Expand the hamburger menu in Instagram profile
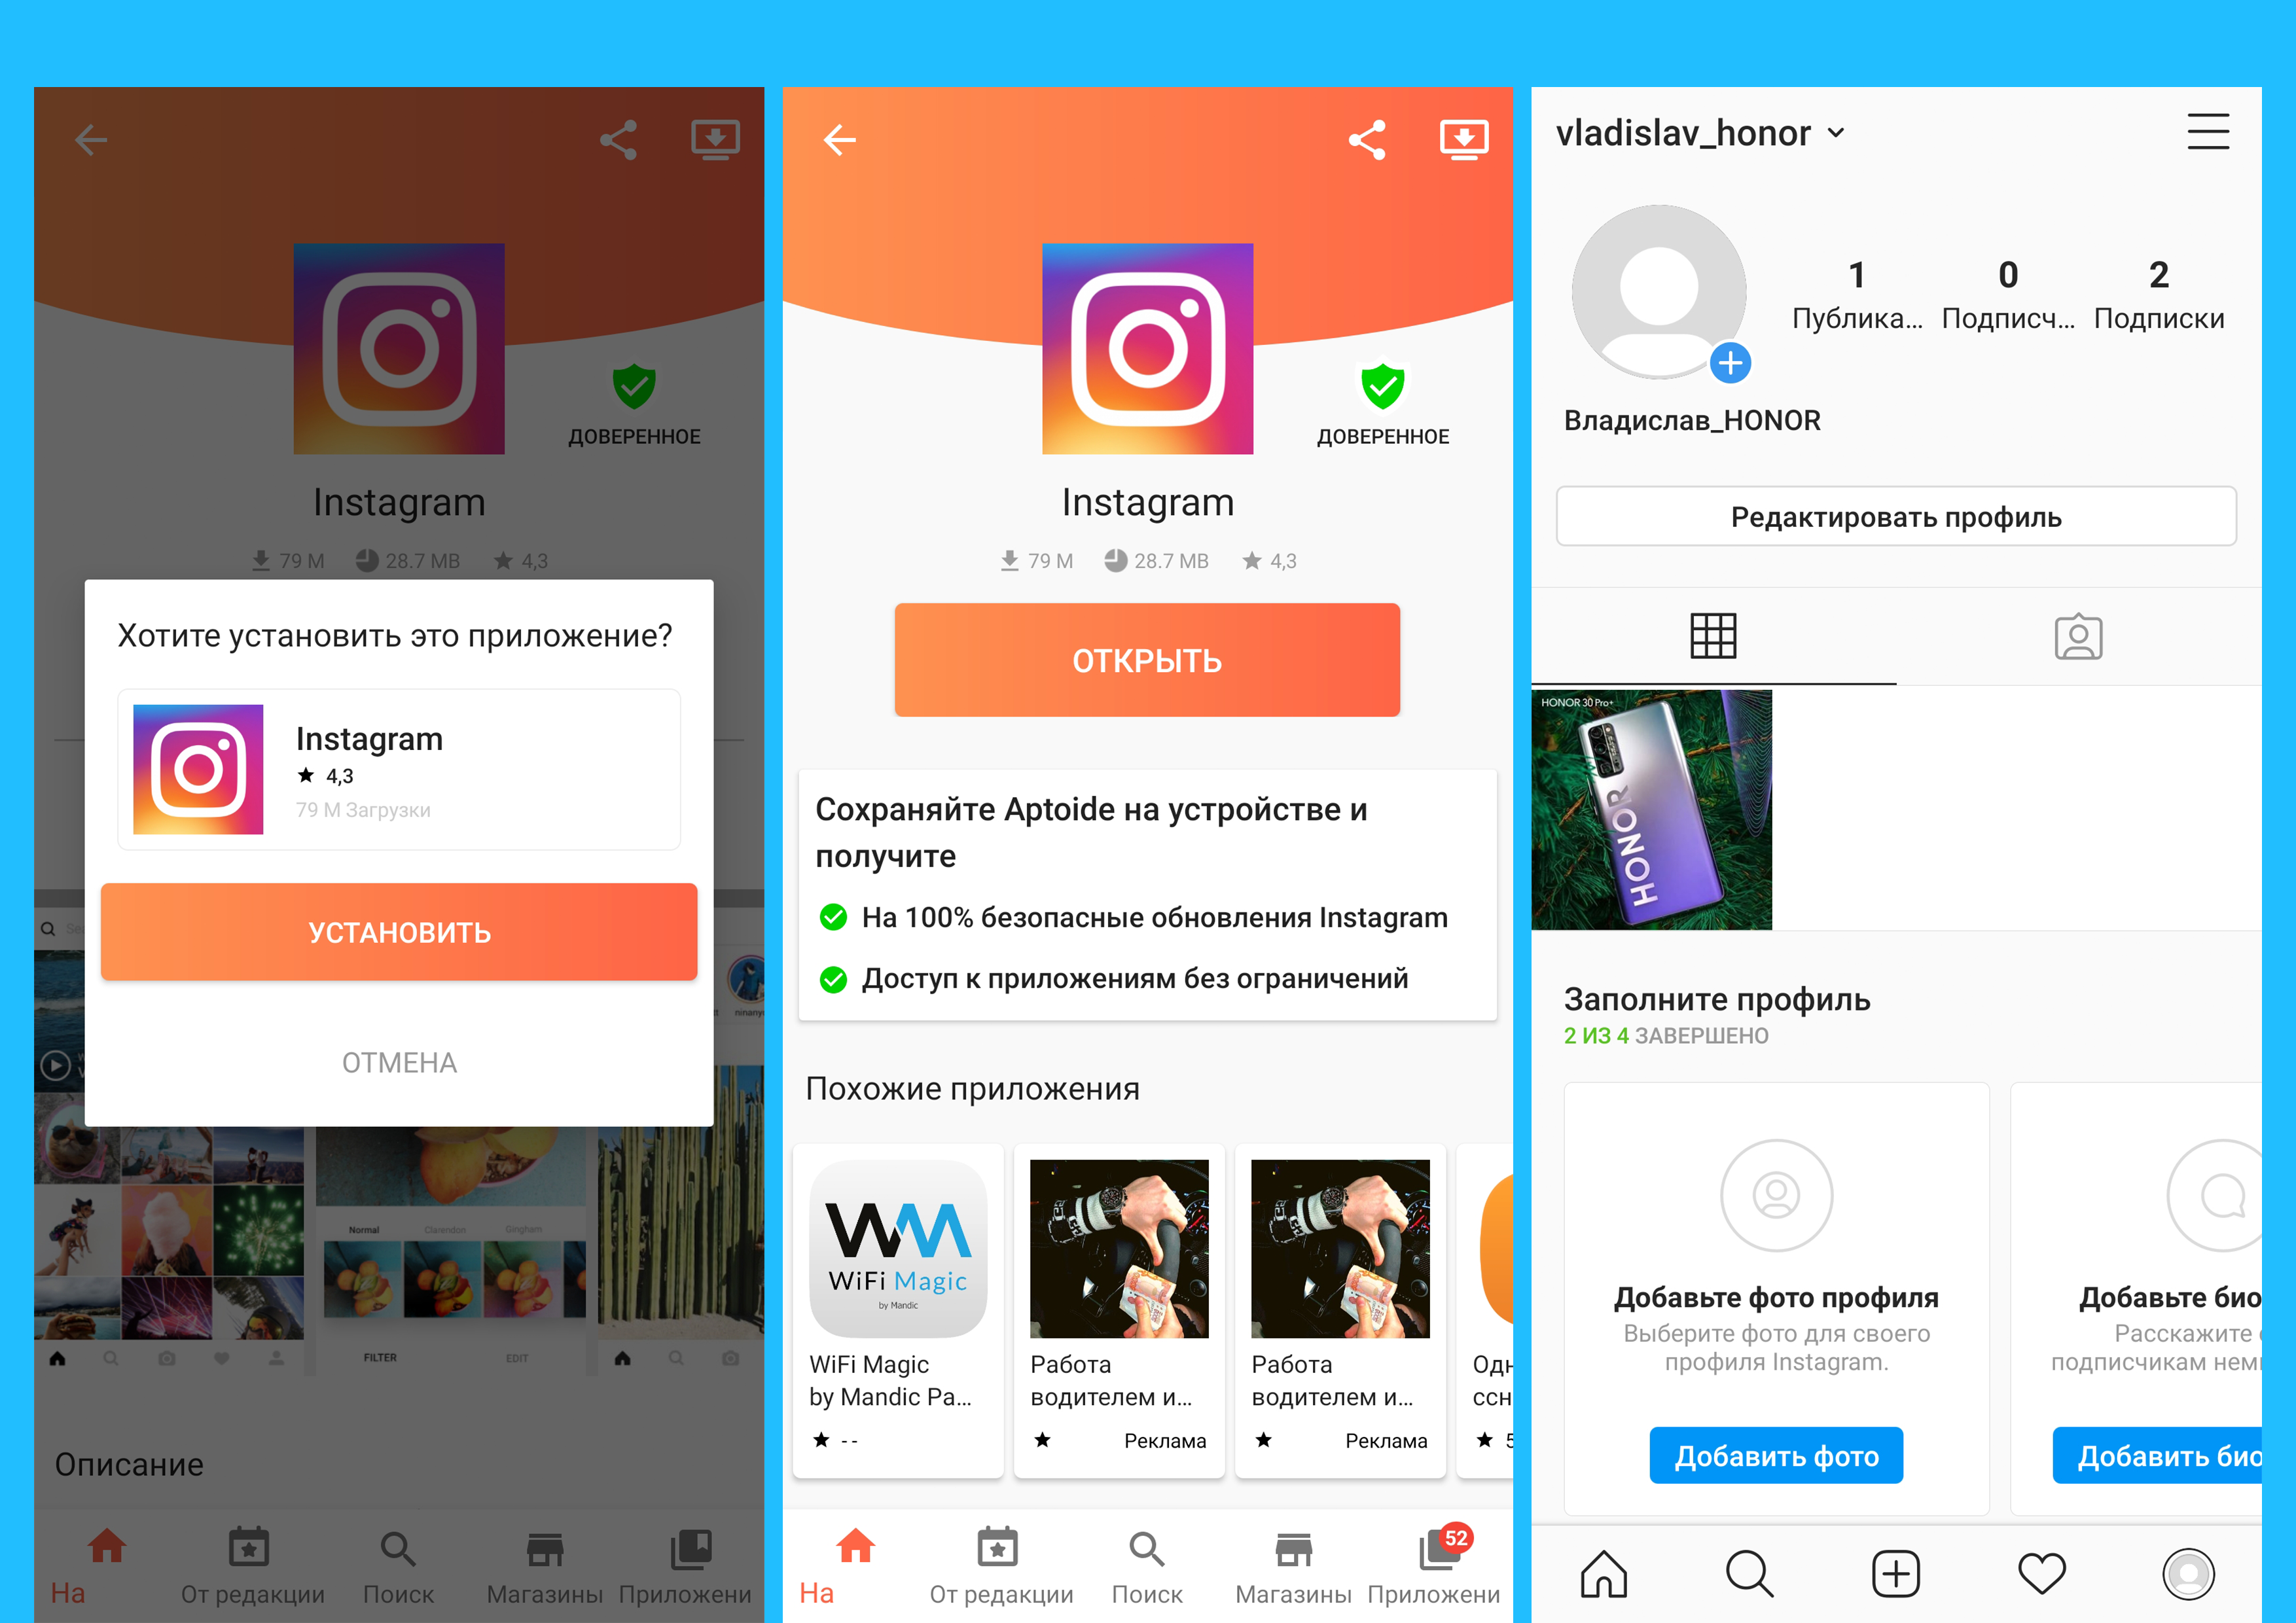The height and width of the screenshot is (1623, 2296). [x=2208, y=132]
